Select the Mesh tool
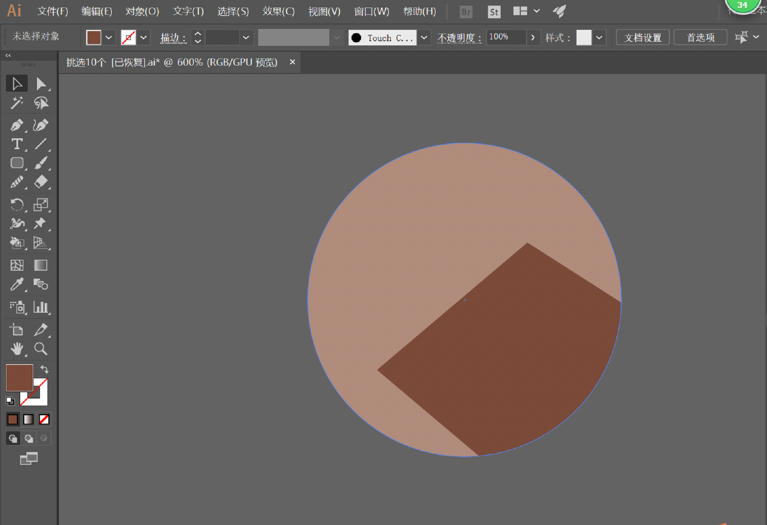Image resolution: width=767 pixels, height=525 pixels. [x=17, y=265]
